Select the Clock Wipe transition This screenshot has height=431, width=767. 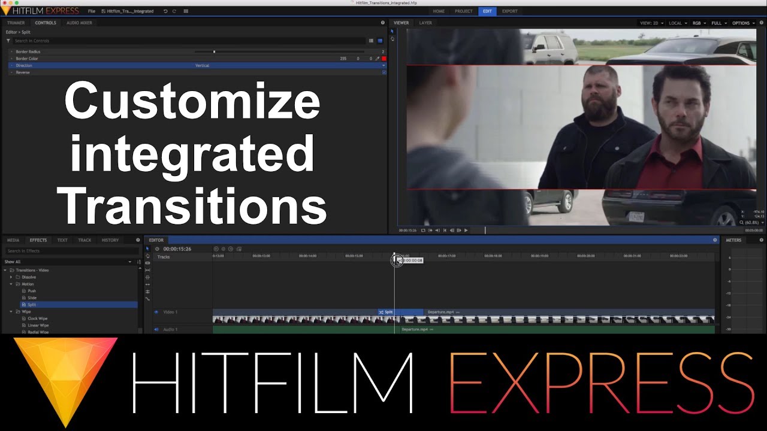click(x=37, y=318)
